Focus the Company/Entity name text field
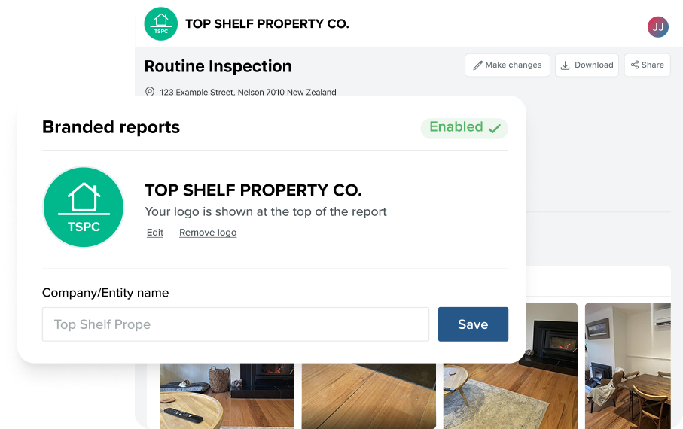 235,324
